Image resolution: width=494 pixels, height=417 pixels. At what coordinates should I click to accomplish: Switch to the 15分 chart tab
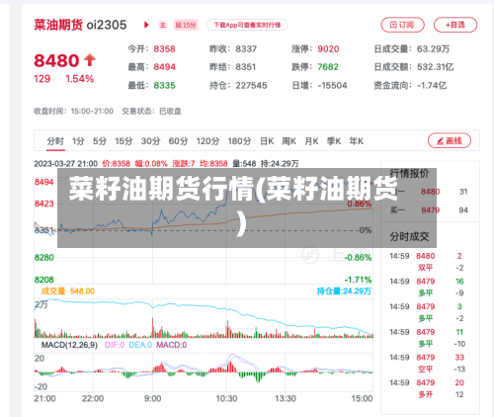coord(123,141)
